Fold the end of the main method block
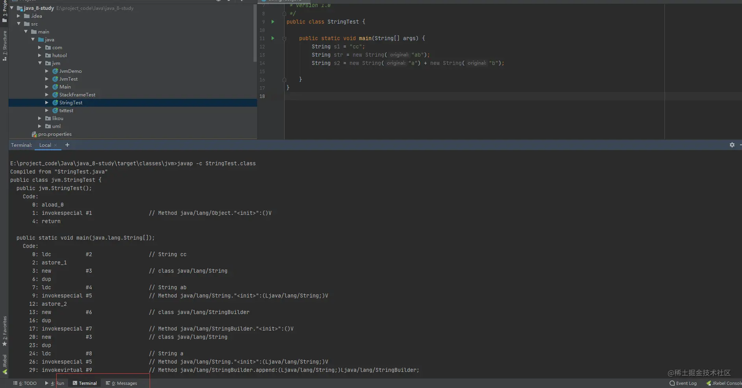The height and width of the screenshot is (388, 742). tap(284, 79)
